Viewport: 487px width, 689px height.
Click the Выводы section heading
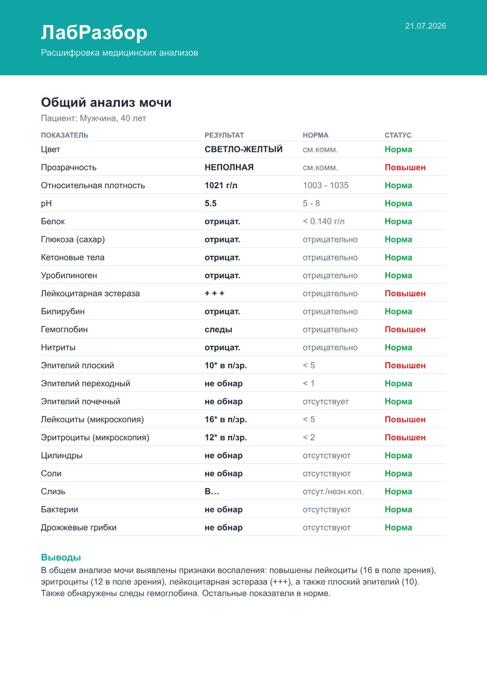point(61,558)
